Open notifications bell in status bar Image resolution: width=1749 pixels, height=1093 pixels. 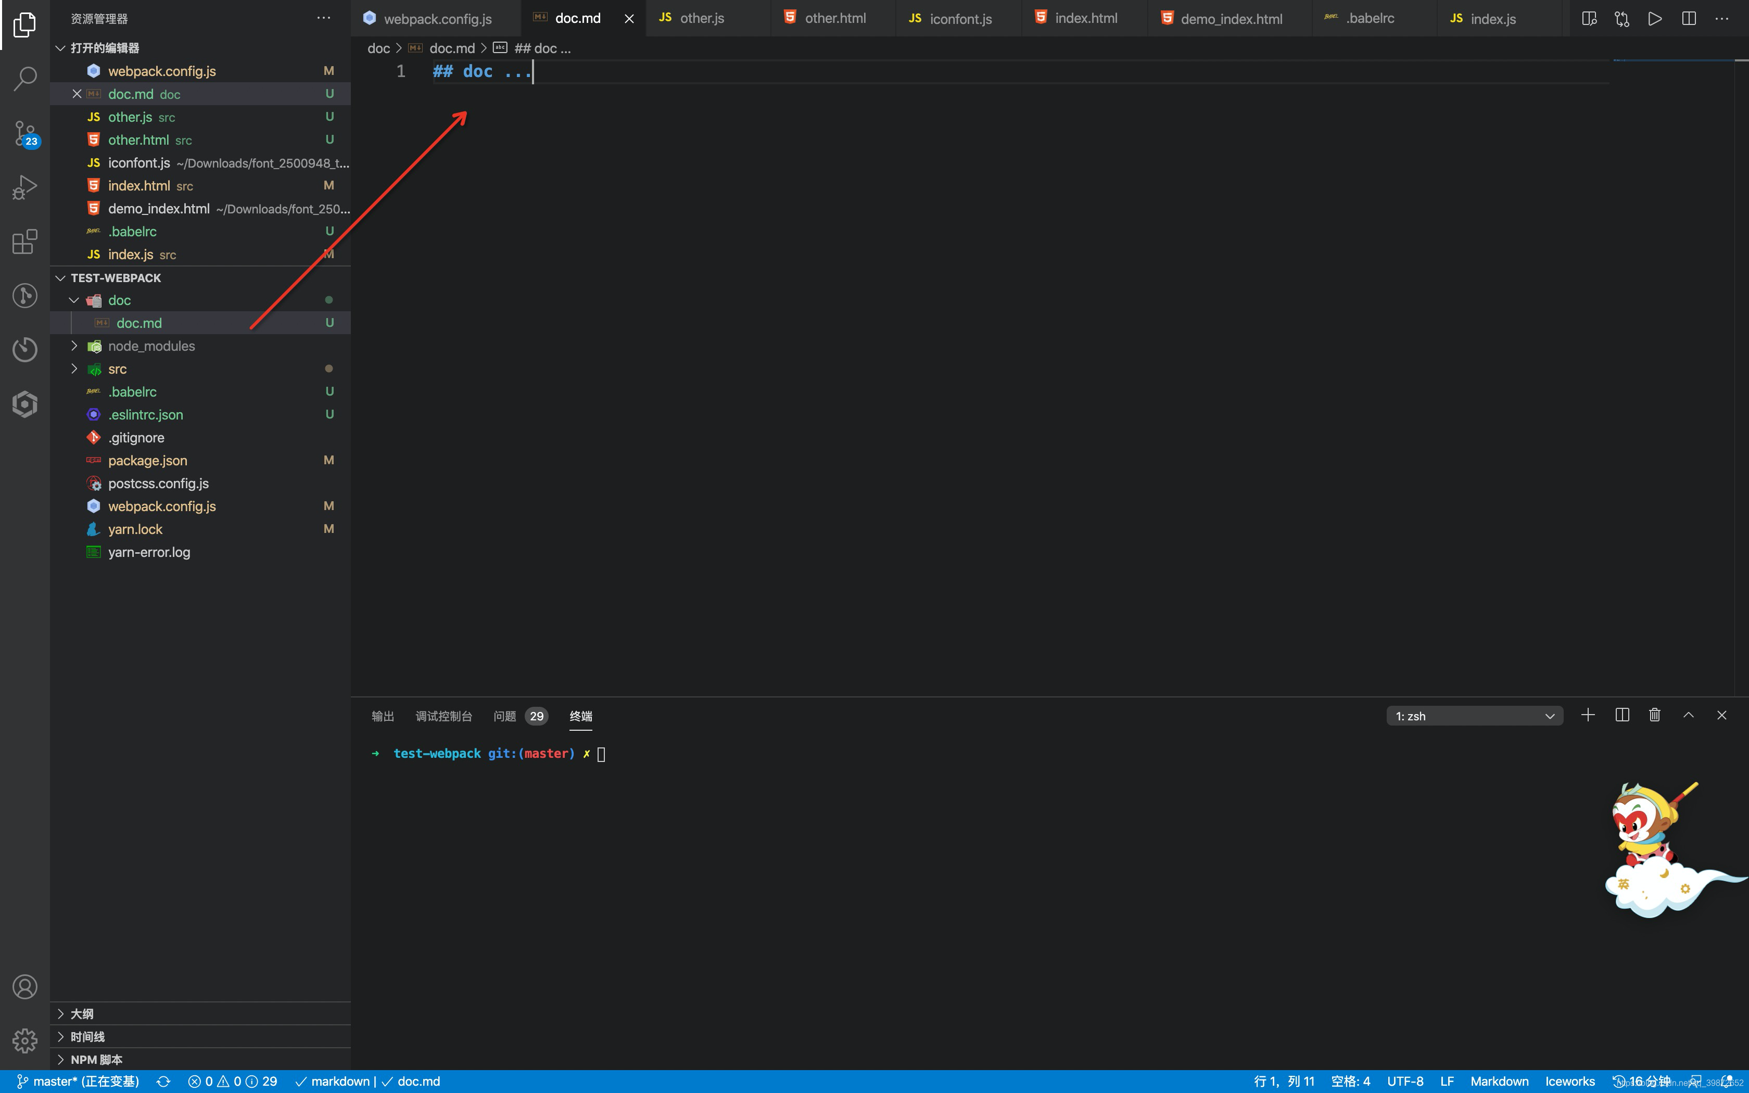coord(1727,1082)
